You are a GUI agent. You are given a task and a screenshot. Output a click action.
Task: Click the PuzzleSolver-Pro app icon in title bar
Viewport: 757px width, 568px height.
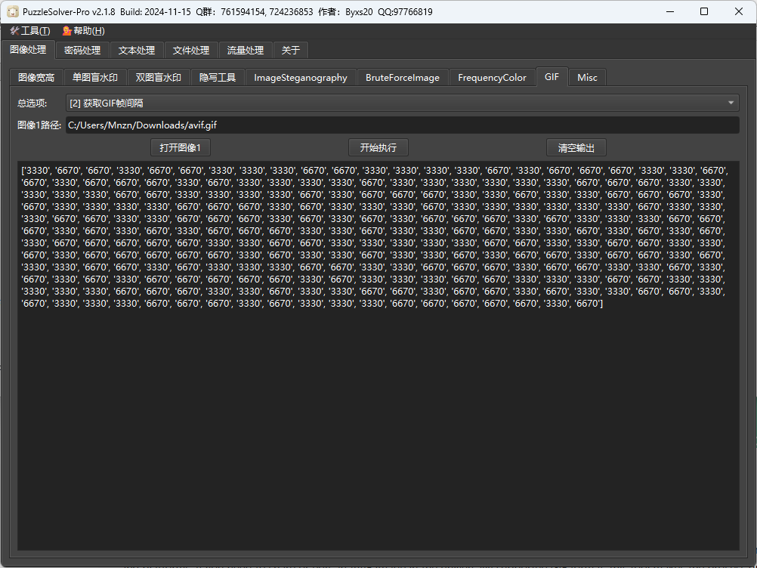[x=13, y=12]
